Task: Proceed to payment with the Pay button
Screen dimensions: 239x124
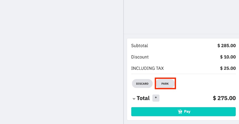Action: 183,111
